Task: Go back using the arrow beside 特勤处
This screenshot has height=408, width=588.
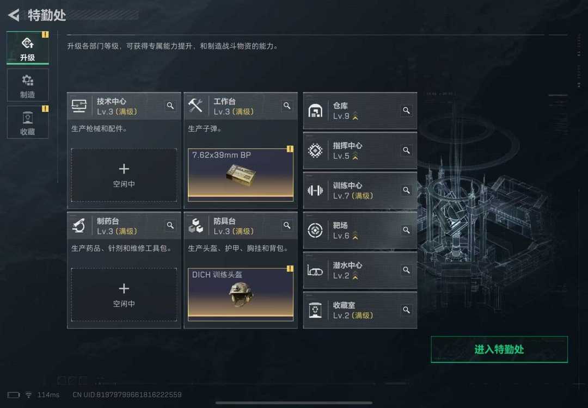Action: [x=14, y=15]
